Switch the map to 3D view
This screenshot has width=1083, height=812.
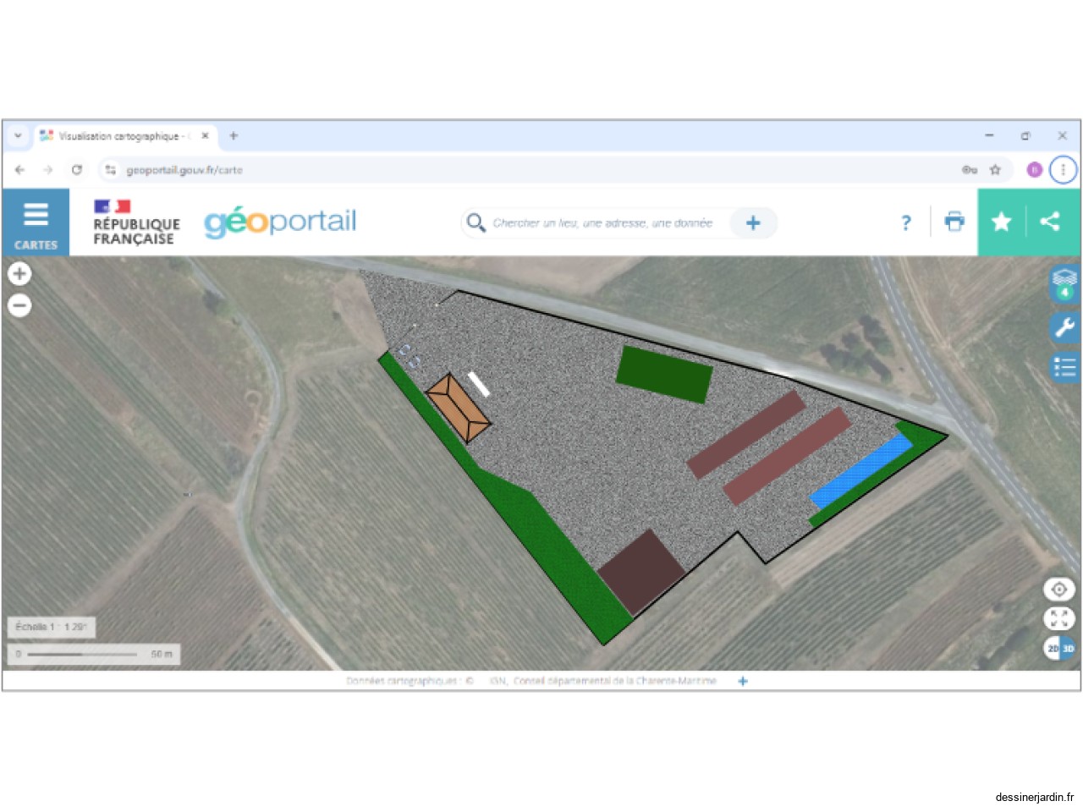[x=1065, y=648]
